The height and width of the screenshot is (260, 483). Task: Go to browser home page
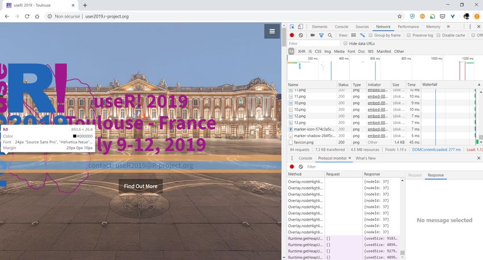[38, 16]
